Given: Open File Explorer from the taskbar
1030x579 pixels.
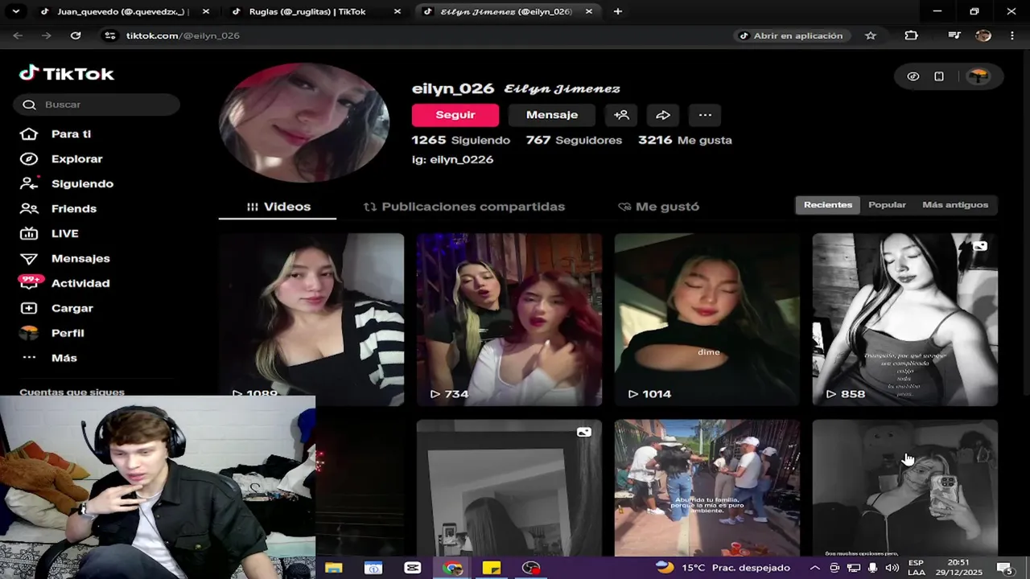Looking at the screenshot, I should [x=333, y=568].
